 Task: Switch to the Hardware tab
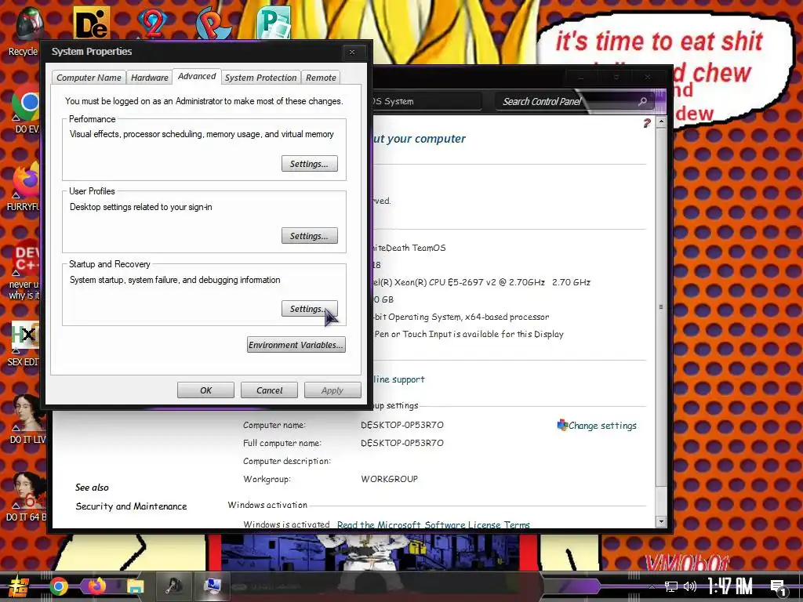tap(150, 78)
